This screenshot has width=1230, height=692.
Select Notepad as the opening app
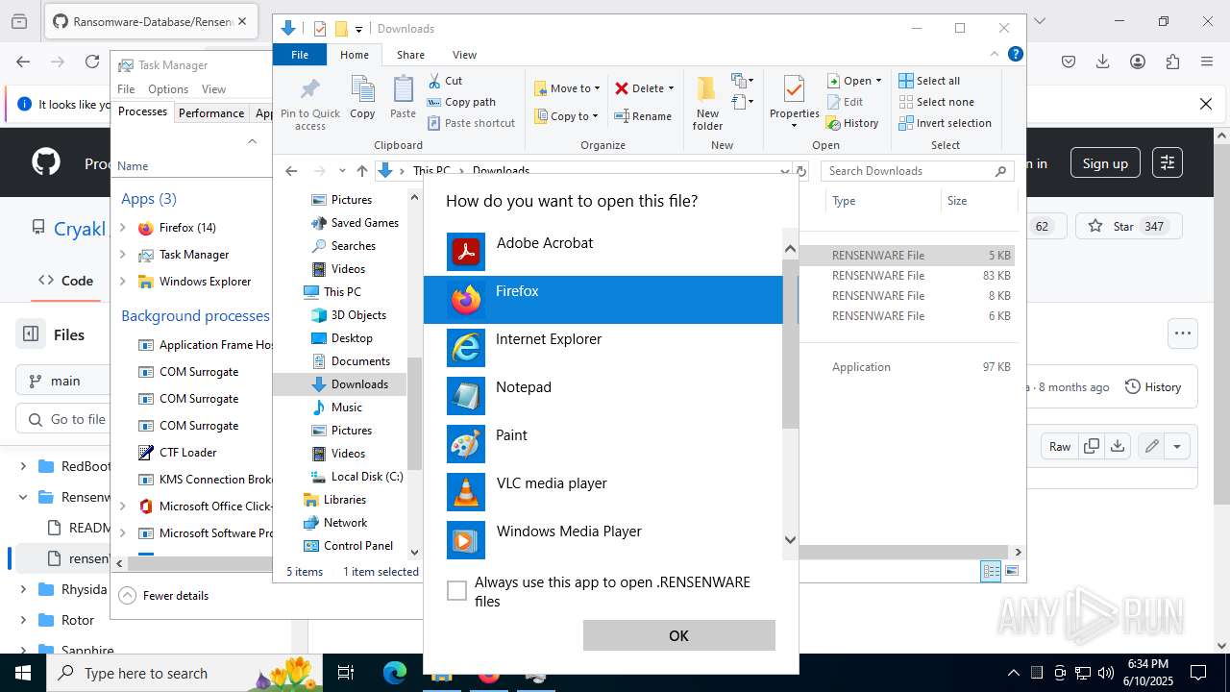(603, 396)
